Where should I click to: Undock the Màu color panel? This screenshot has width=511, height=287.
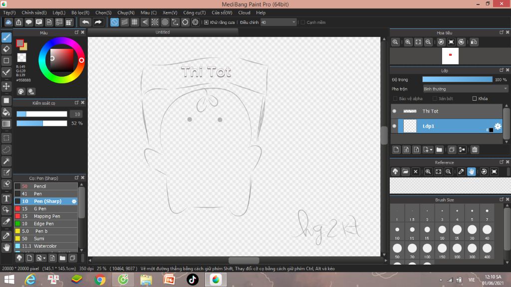click(x=76, y=32)
